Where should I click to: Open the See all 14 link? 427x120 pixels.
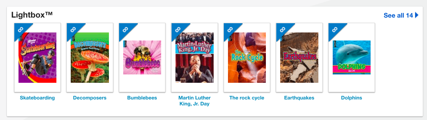398,15
